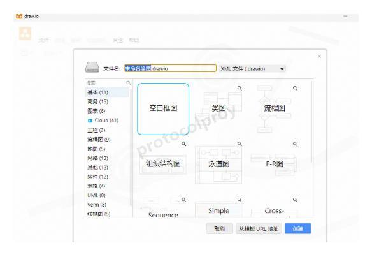Screen dimensions: 372x257
Task: Choose the 类图 template thumbnail
Action: click(x=218, y=108)
